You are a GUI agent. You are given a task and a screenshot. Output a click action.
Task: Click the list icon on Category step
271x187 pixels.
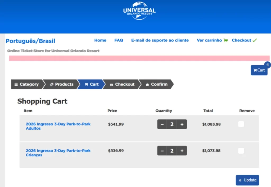pos(17,84)
